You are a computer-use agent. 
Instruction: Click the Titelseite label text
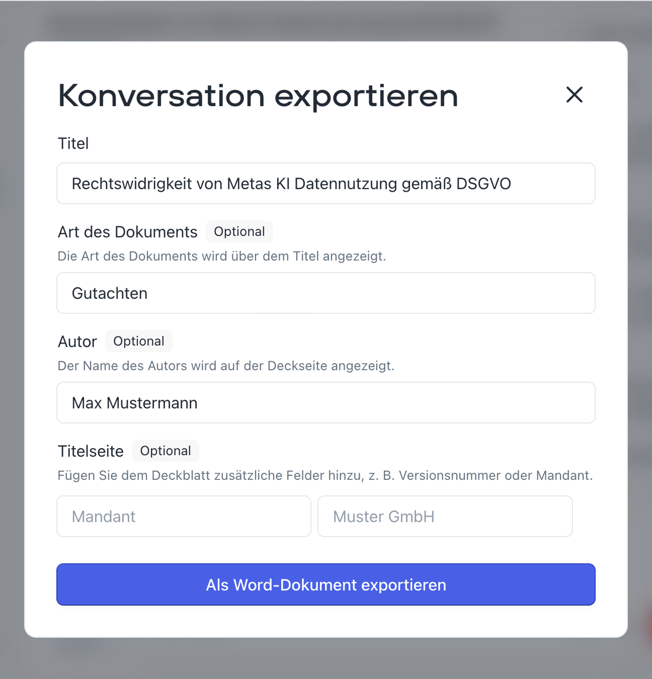pyautogui.click(x=91, y=451)
